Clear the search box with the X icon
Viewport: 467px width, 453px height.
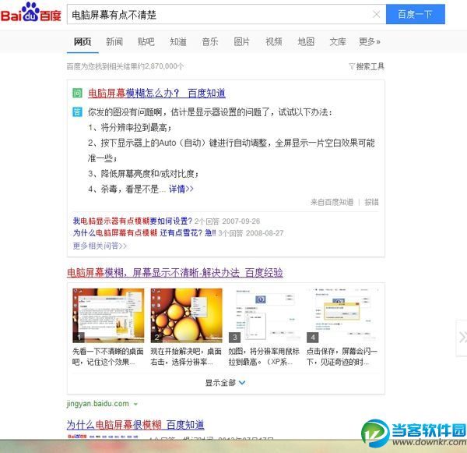pos(377,14)
